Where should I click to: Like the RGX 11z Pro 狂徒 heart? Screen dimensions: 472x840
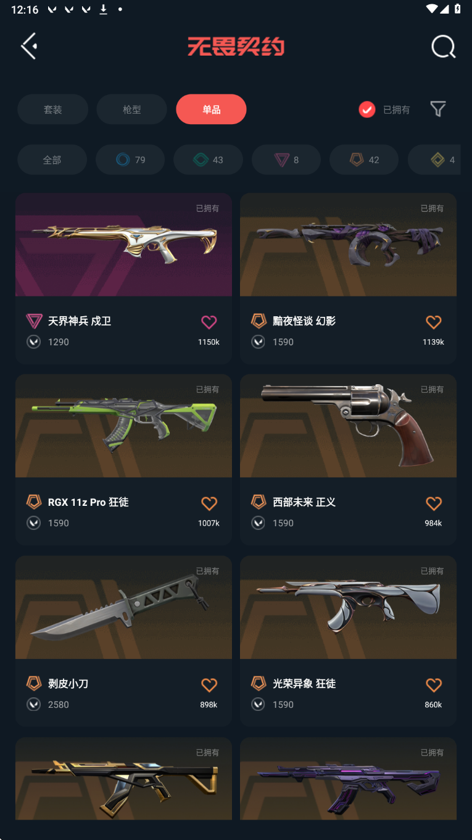209,503
